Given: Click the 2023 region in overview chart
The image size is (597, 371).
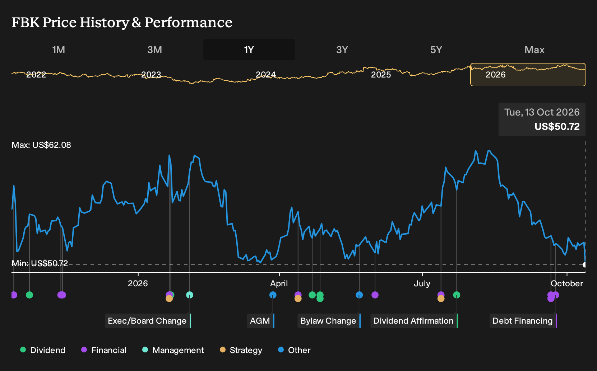Looking at the screenshot, I should 151,75.
